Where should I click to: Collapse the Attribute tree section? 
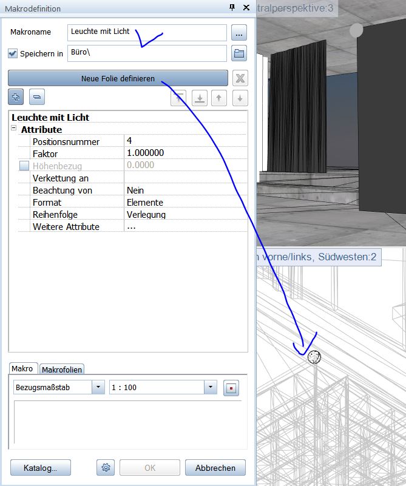click(13, 129)
